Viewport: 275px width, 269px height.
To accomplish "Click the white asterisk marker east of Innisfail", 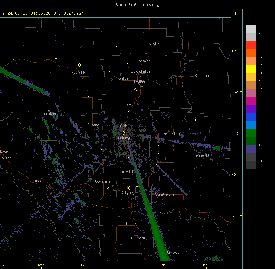I will [x=160, y=97].
